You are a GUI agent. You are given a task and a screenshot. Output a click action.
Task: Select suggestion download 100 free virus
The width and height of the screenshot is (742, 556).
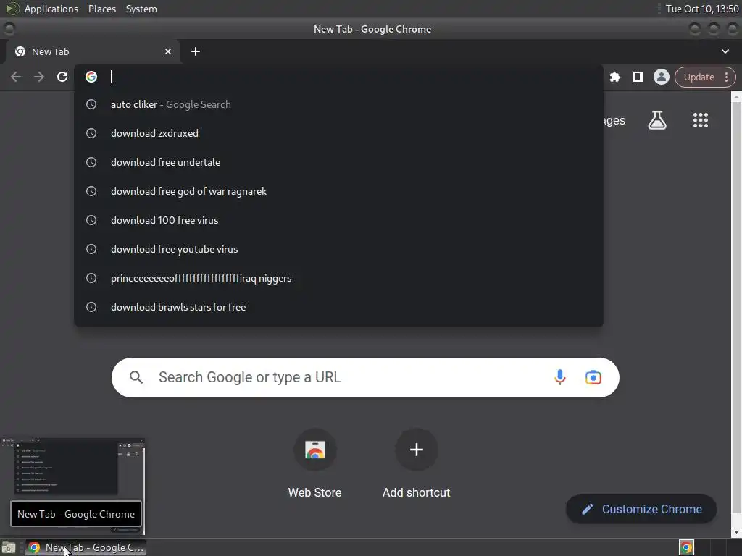(x=338, y=220)
